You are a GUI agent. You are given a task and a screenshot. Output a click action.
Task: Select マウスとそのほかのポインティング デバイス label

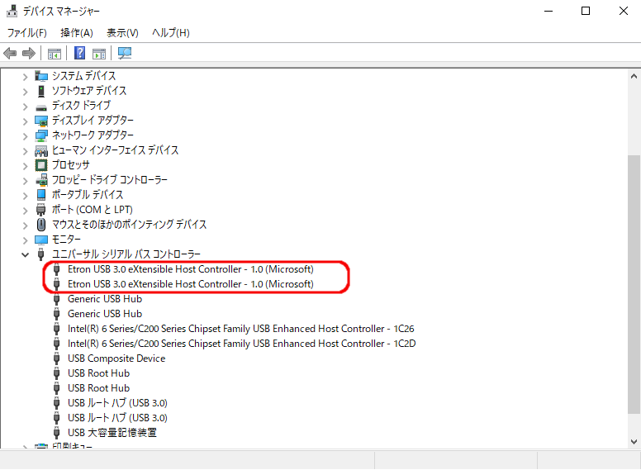click(129, 225)
